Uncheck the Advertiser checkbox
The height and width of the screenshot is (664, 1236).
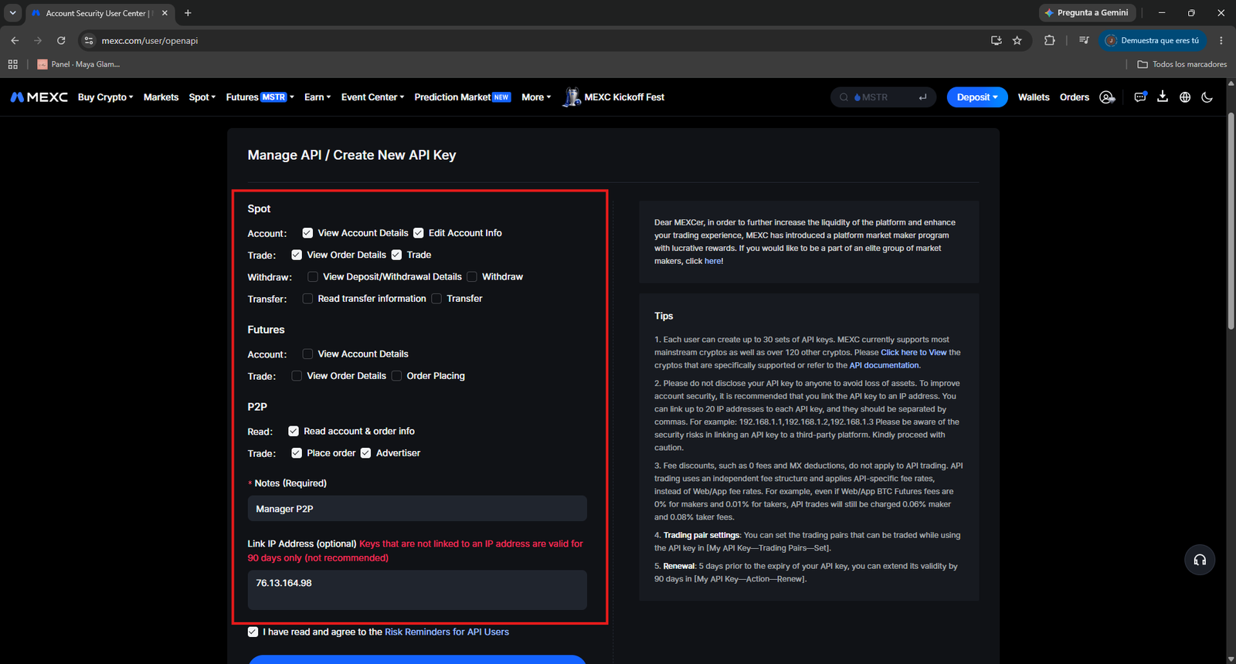(365, 453)
